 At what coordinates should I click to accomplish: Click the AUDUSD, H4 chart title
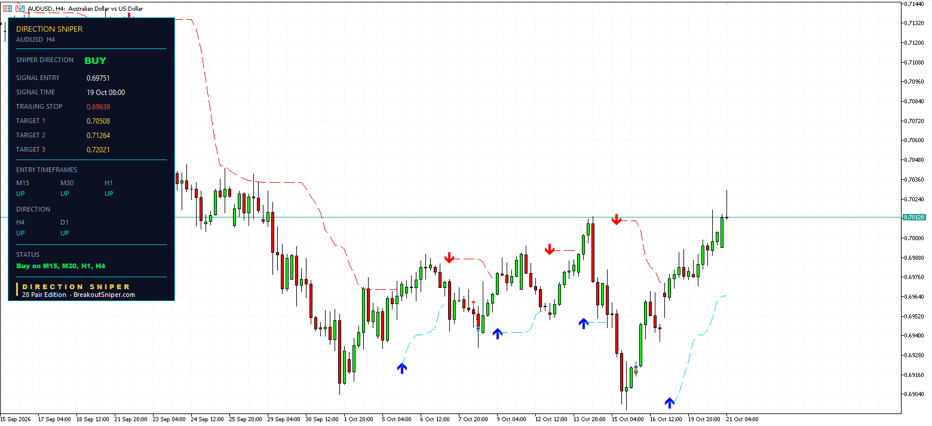point(85,8)
